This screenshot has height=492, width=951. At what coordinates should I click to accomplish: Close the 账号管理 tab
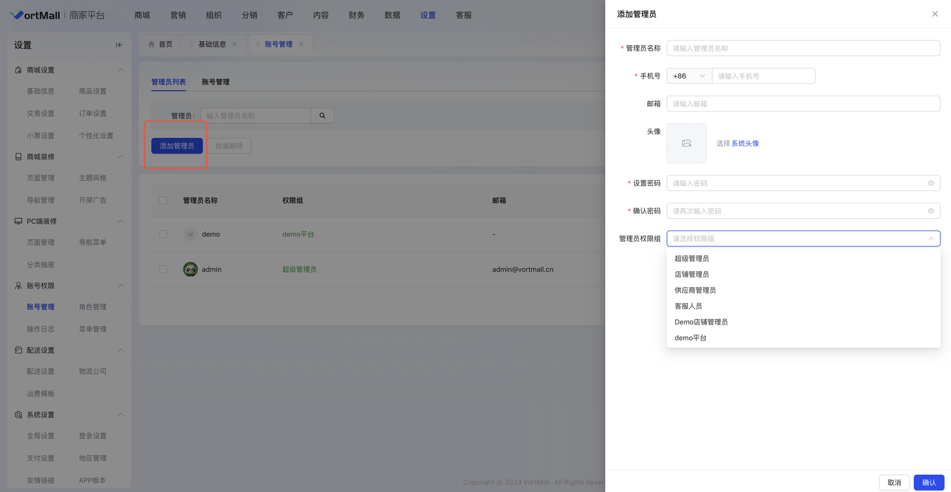pos(301,44)
